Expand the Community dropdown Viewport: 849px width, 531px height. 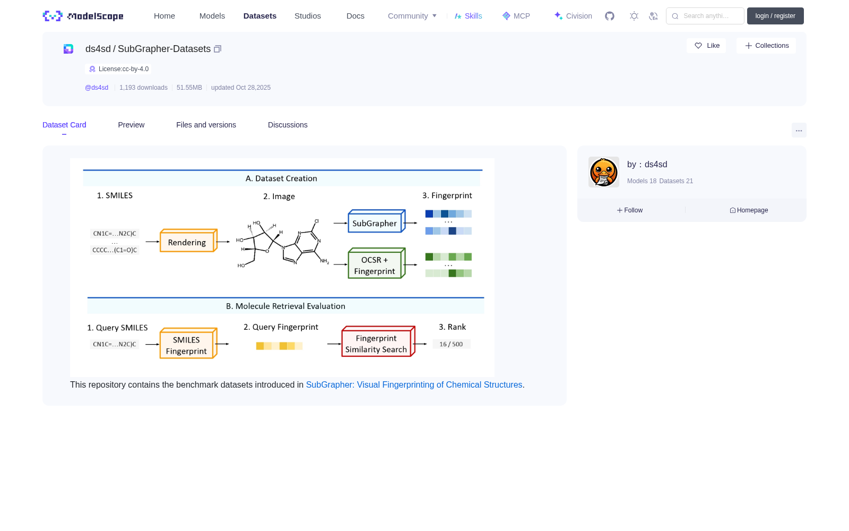click(x=412, y=16)
